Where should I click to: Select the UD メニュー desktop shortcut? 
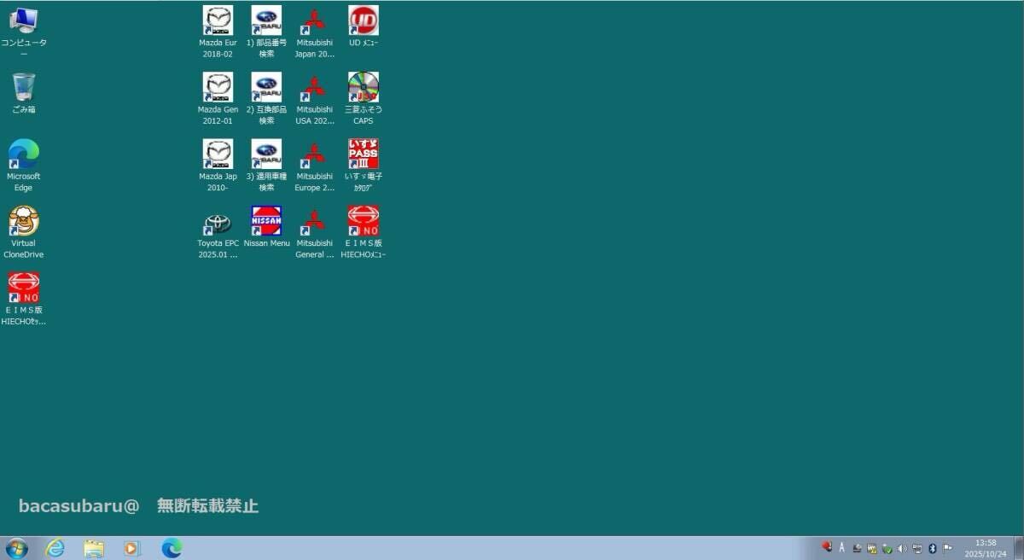(364, 21)
